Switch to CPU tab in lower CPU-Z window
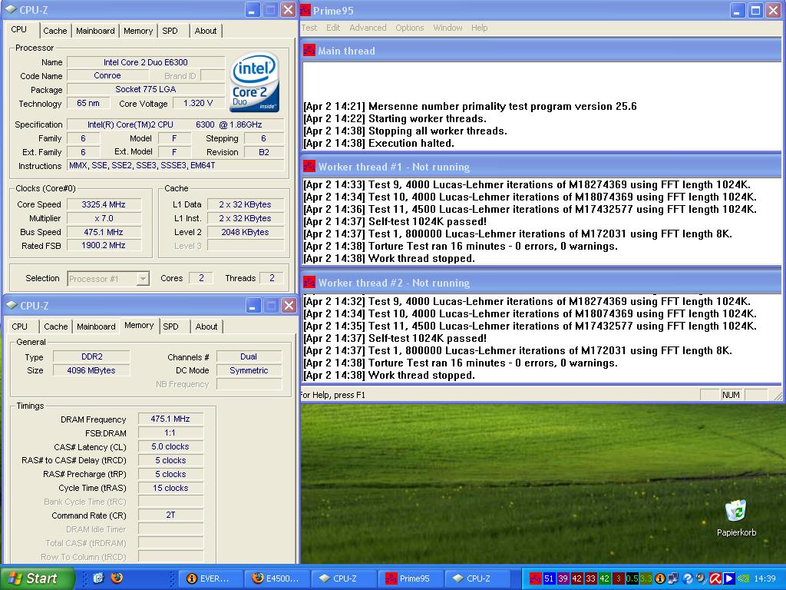Screen dimensions: 786x590 click(x=19, y=326)
